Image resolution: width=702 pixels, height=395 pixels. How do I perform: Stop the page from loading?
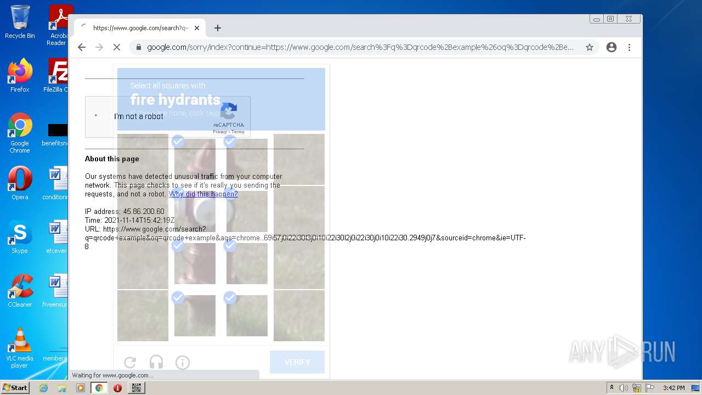tap(117, 47)
